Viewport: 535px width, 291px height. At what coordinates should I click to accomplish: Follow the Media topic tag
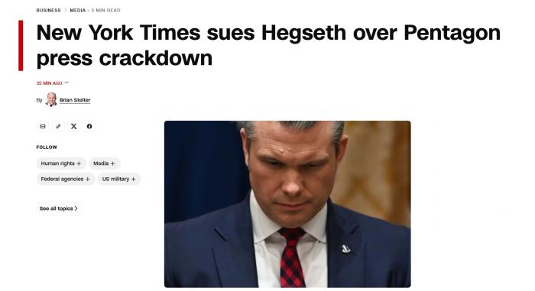(105, 163)
